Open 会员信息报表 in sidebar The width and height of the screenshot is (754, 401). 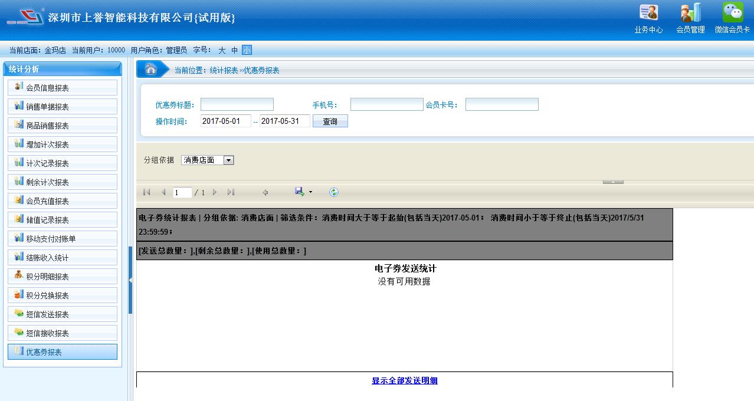[63, 88]
